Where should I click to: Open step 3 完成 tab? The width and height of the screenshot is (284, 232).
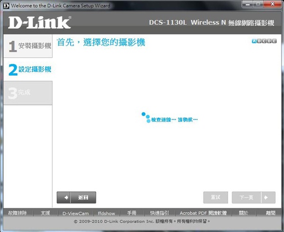[x=28, y=93]
